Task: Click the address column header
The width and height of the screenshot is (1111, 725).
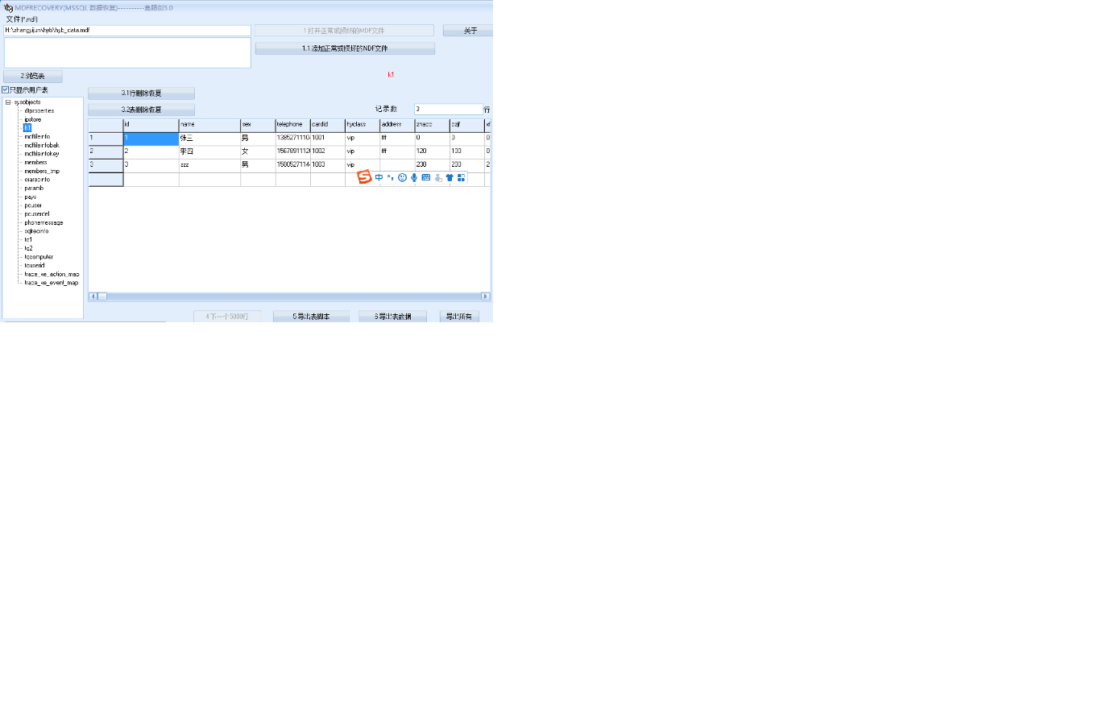Action: click(x=396, y=125)
